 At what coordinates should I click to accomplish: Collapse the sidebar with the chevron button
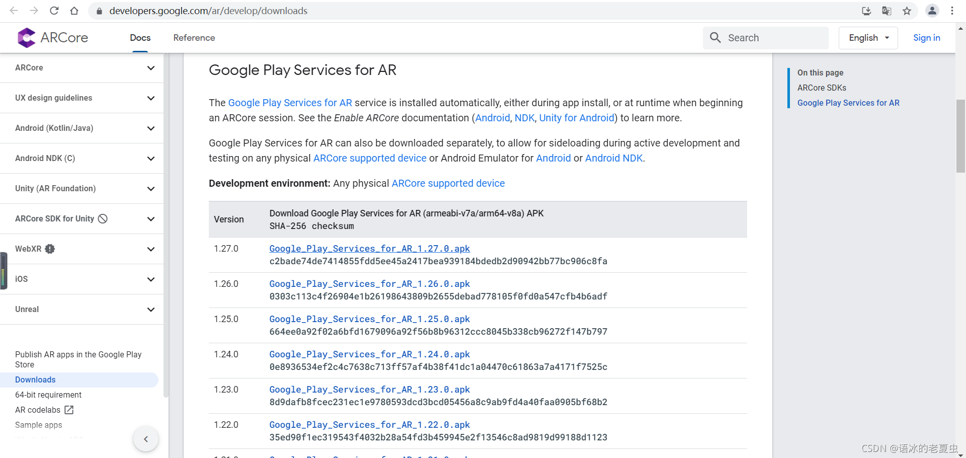146,439
